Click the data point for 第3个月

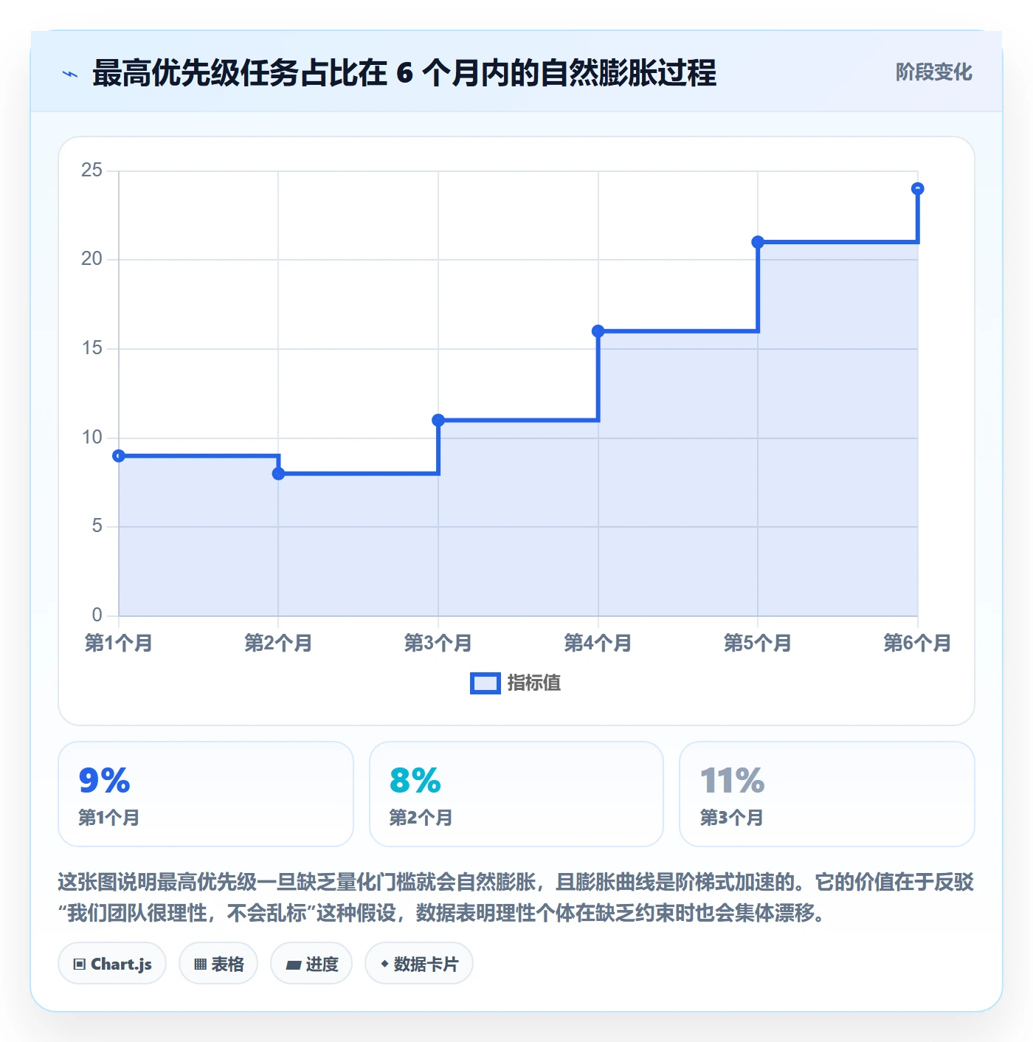tap(438, 421)
